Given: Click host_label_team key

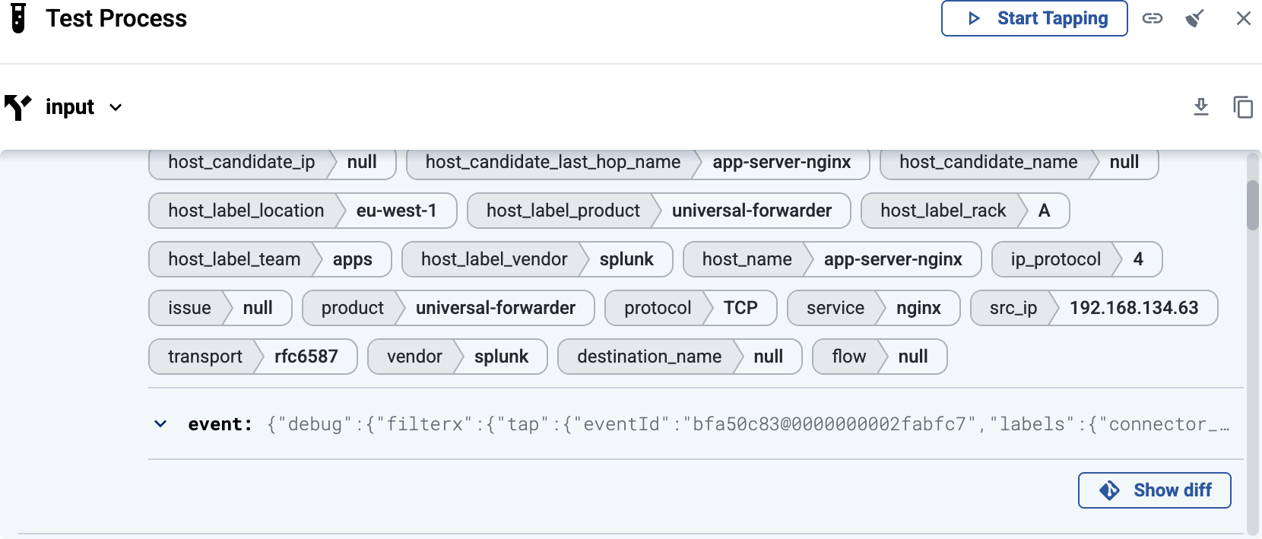Looking at the screenshot, I should tap(234, 259).
